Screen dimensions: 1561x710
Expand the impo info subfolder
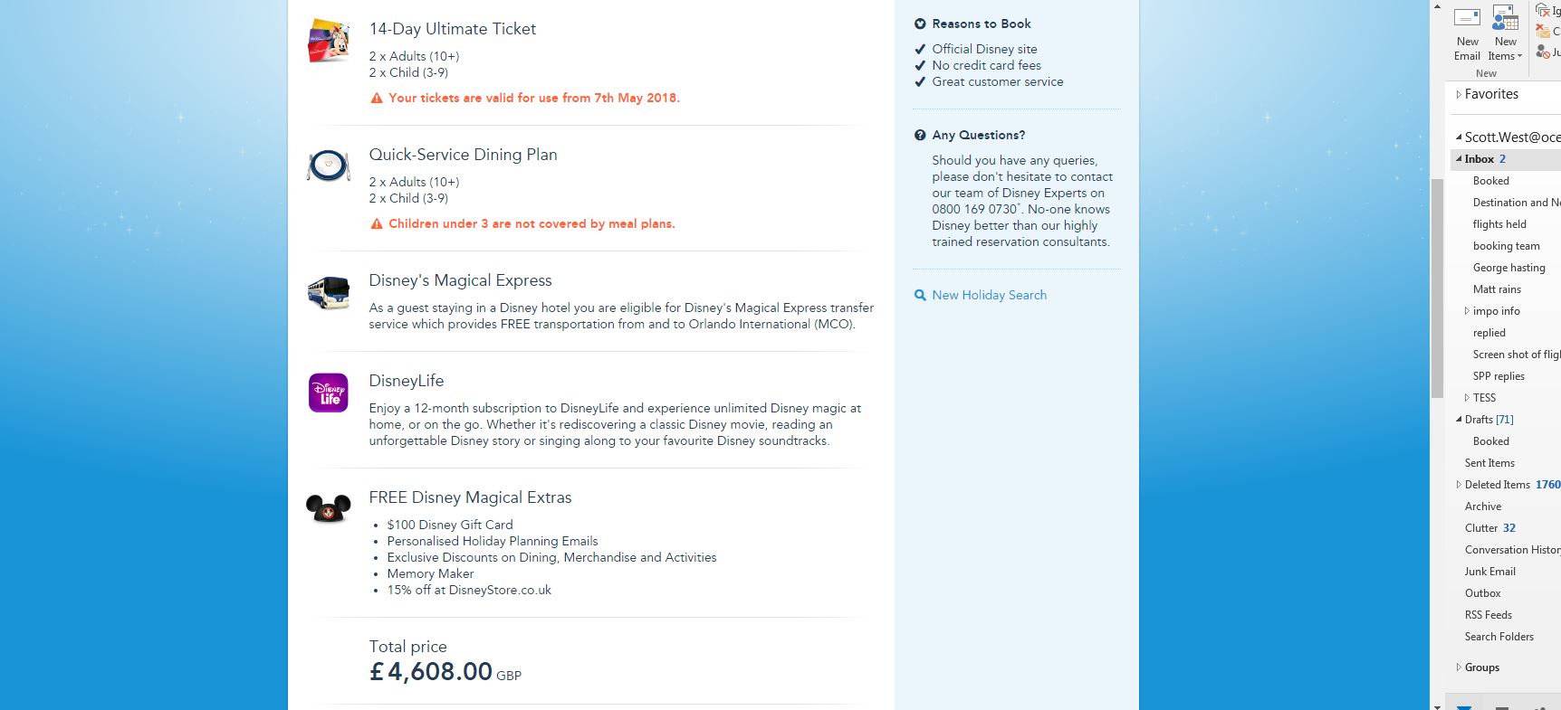(x=1467, y=311)
